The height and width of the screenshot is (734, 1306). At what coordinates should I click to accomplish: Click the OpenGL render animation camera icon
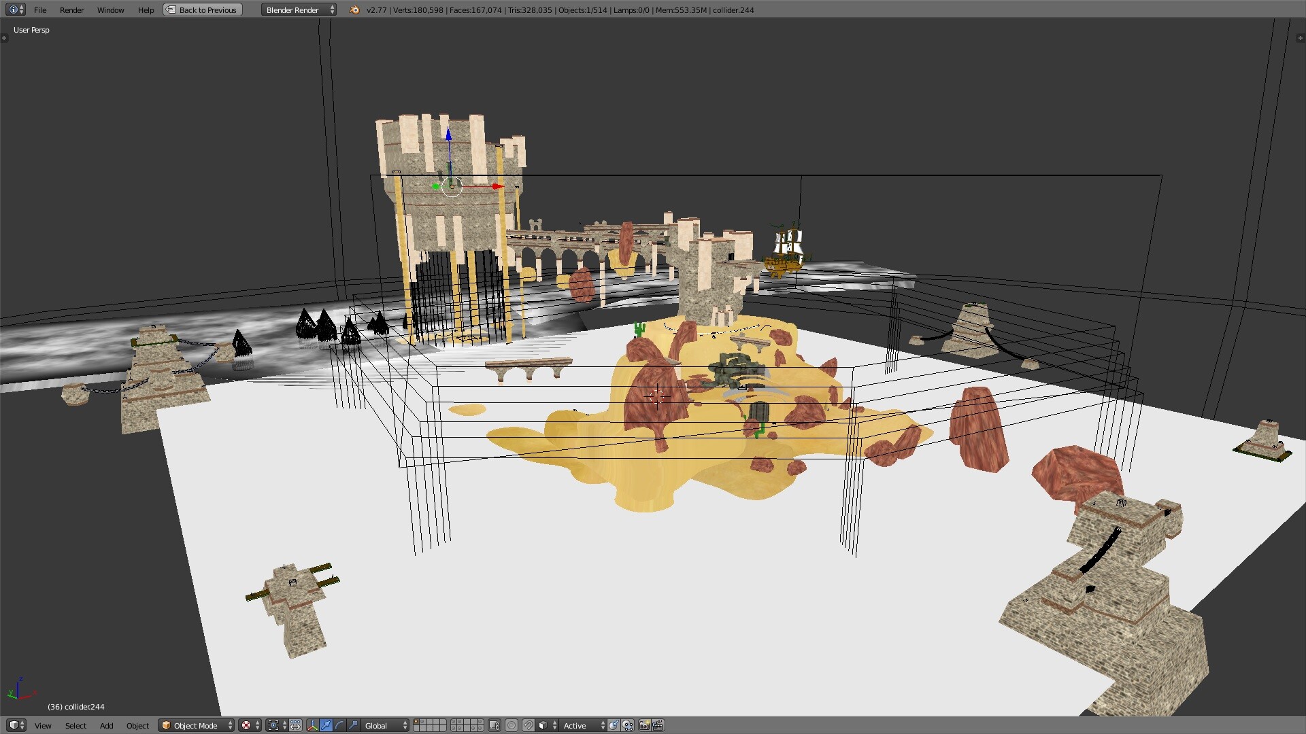(x=658, y=725)
